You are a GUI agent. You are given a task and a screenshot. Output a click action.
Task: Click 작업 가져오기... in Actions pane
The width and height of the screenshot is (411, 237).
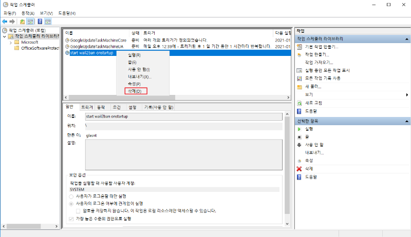click(x=320, y=62)
